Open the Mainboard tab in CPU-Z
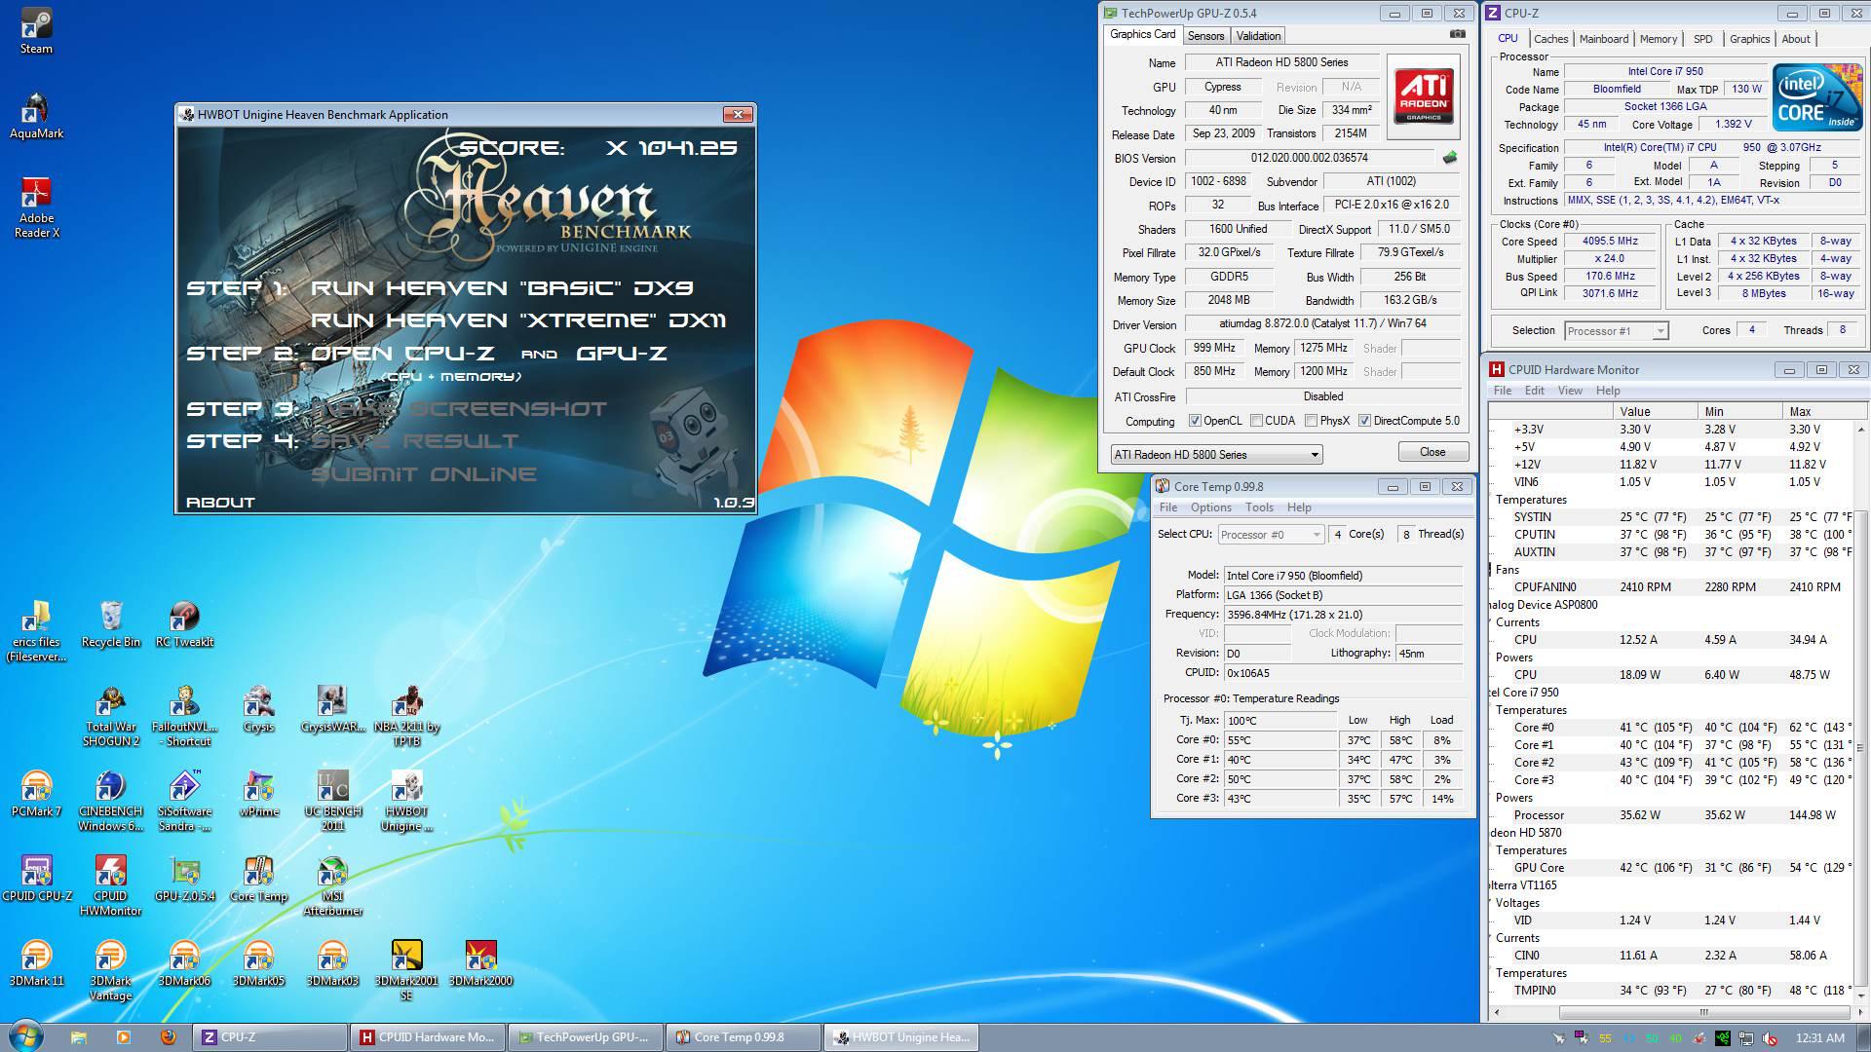The image size is (1871, 1052). (1603, 39)
